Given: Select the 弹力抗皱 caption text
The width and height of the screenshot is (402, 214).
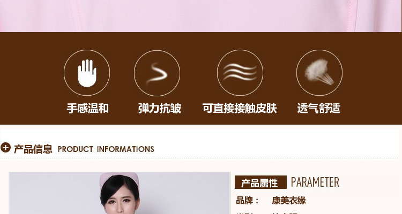Looking at the screenshot, I should click(x=160, y=108).
